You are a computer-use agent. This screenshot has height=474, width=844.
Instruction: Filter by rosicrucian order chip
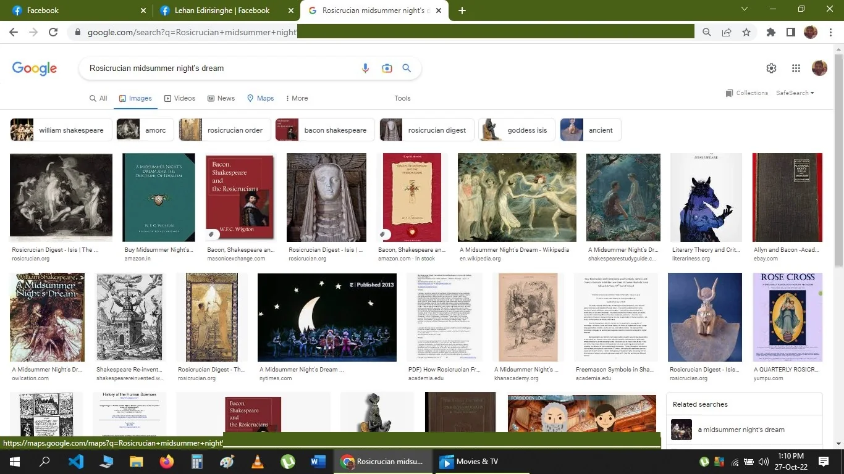(224, 130)
